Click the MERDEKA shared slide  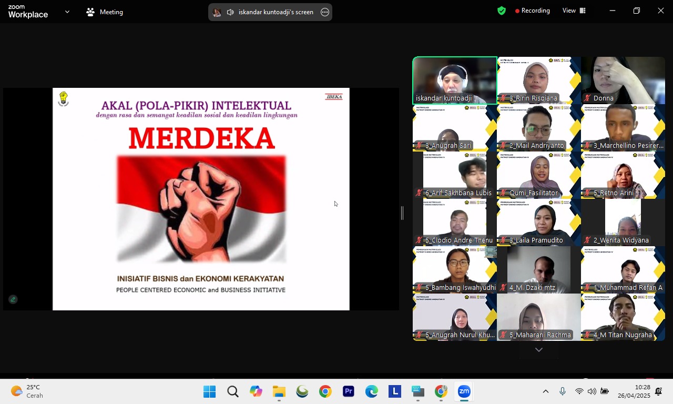[x=201, y=199]
